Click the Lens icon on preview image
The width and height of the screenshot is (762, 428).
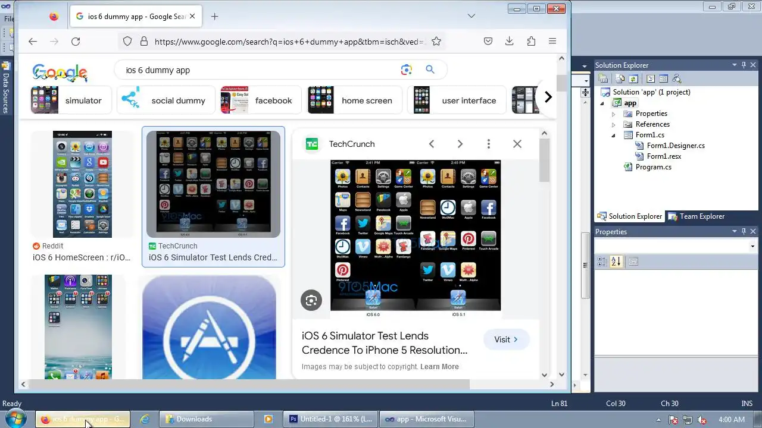pos(311,300)
